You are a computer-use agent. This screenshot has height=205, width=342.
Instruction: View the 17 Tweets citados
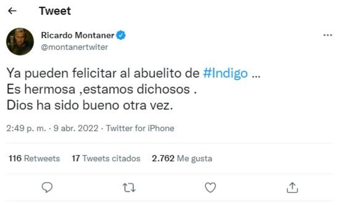pyautogui.click(x=106, y=158)
